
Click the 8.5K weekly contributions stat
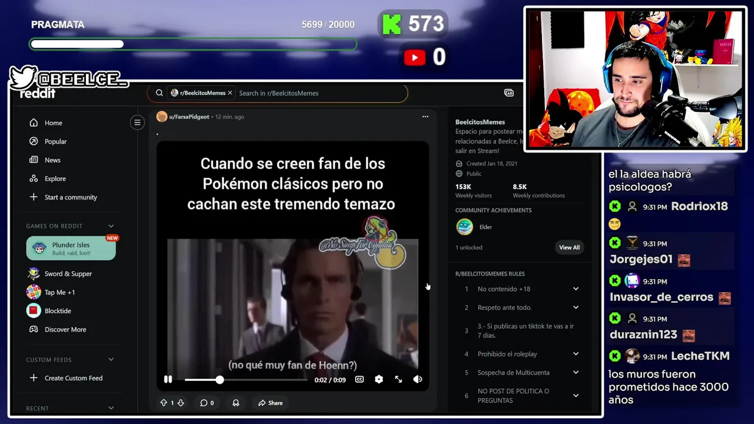[x=538, y=191]
